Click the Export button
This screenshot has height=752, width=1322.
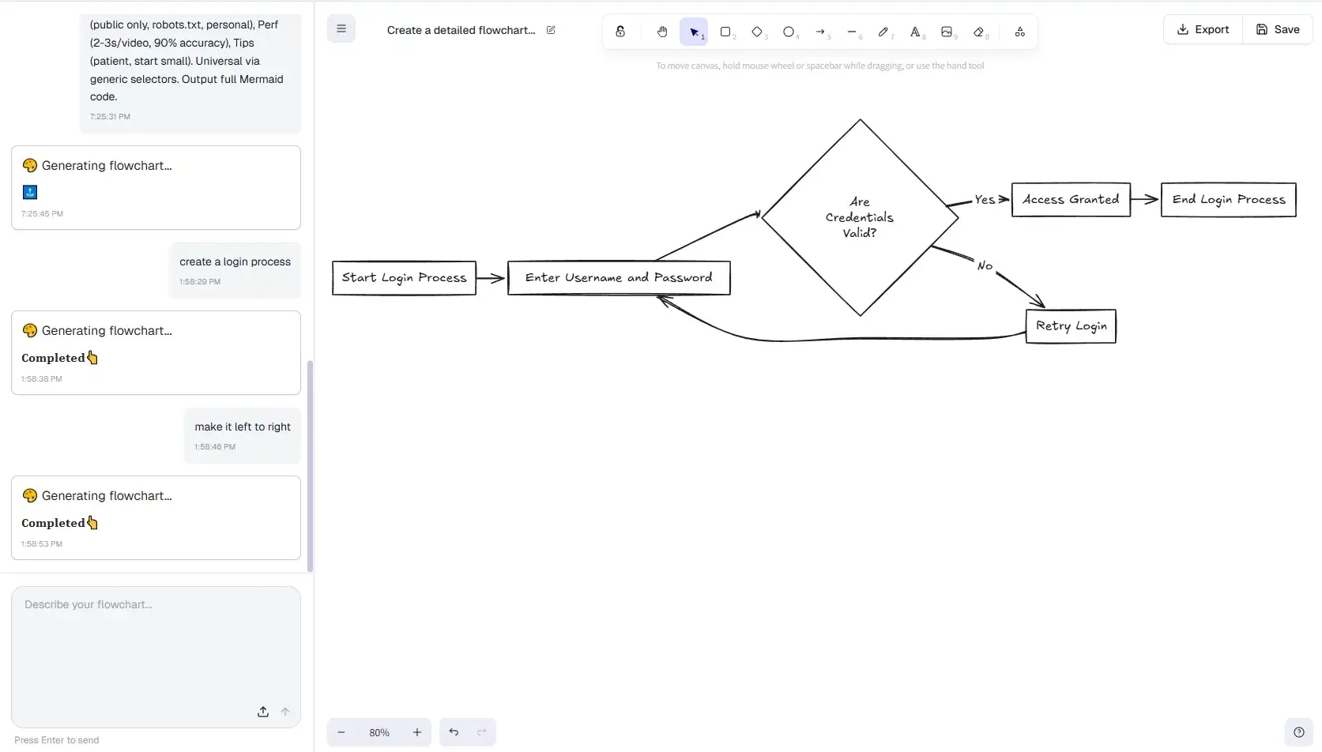tap(1203, 29)
